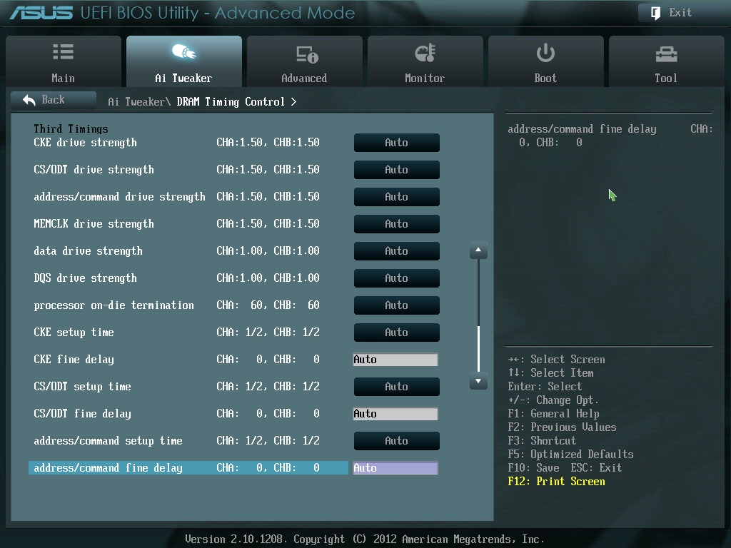Click the CKE setup time label
This screenshot has width=731, height=548.
pyautogui.click(x=74, y=333)
